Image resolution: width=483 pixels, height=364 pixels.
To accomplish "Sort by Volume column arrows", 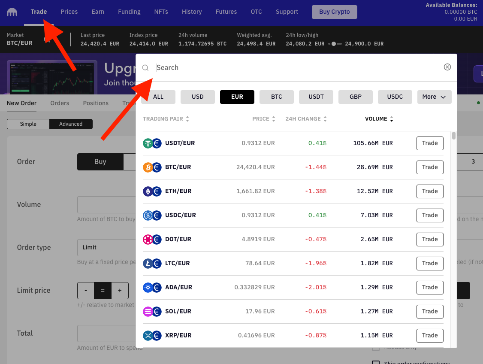I will click(392, 119).
